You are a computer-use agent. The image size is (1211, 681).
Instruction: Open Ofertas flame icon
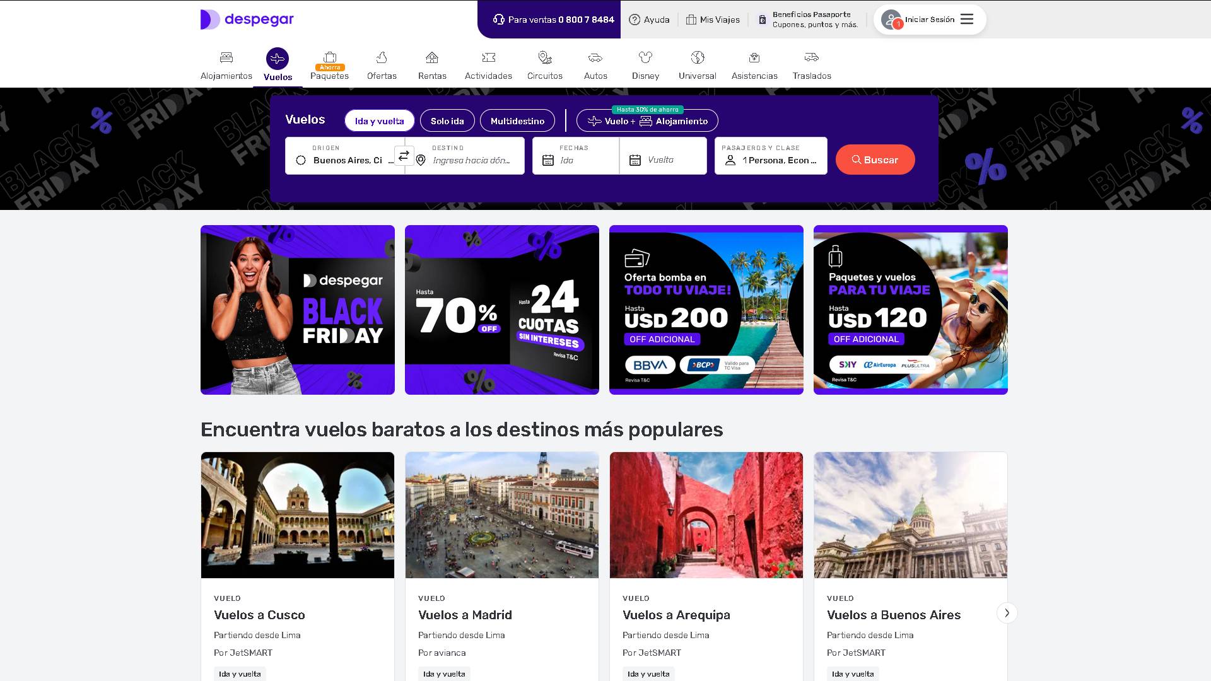pyautogui.click(x=382, y=57)
